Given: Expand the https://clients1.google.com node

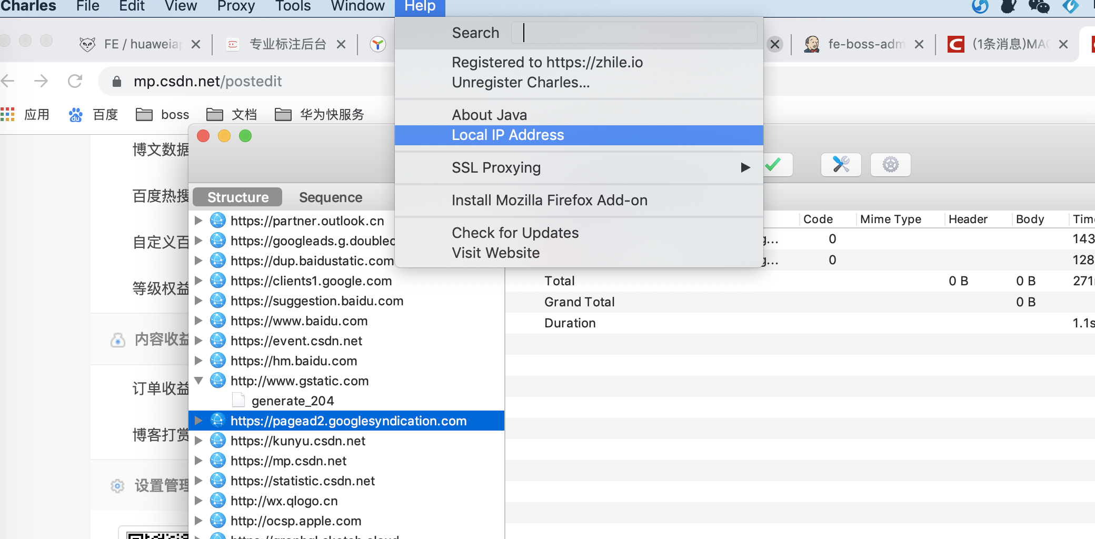Looking at the screenshot, I should pos(198,281).
